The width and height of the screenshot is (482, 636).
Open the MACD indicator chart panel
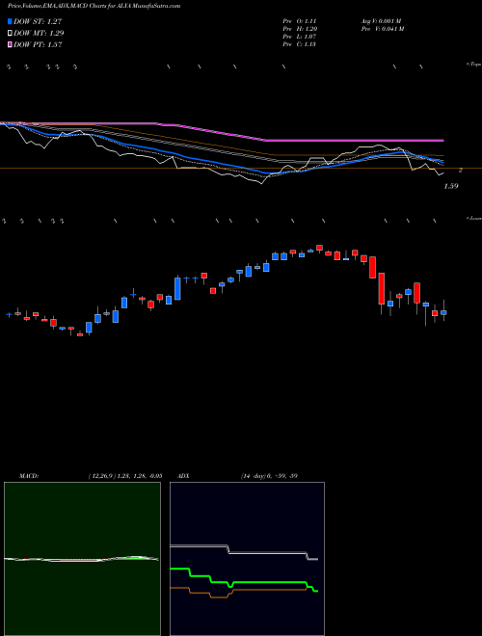click(82, 559)
